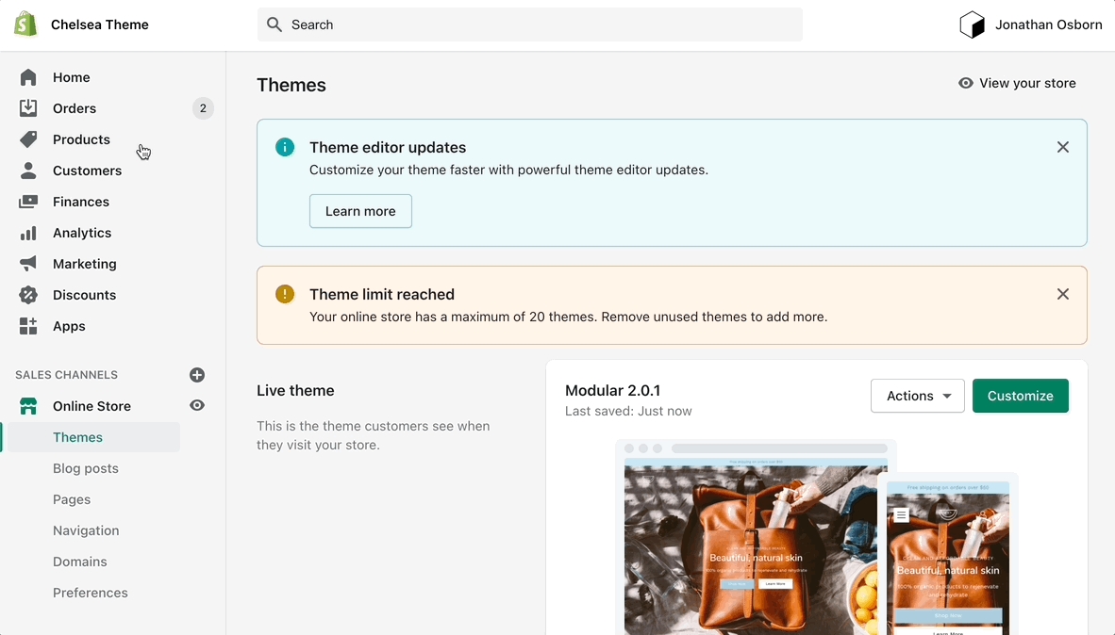Open Home via house icon
Screen dimensions: 1115x635
28,77
